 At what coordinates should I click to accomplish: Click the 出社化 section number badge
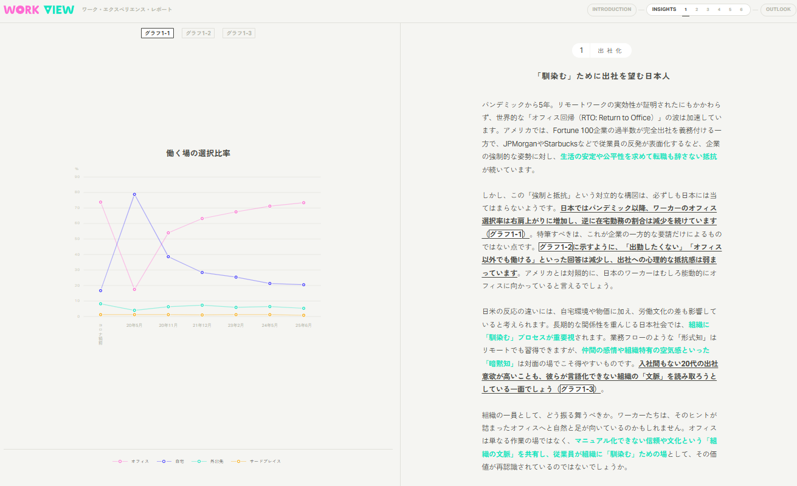pos(581,50)
